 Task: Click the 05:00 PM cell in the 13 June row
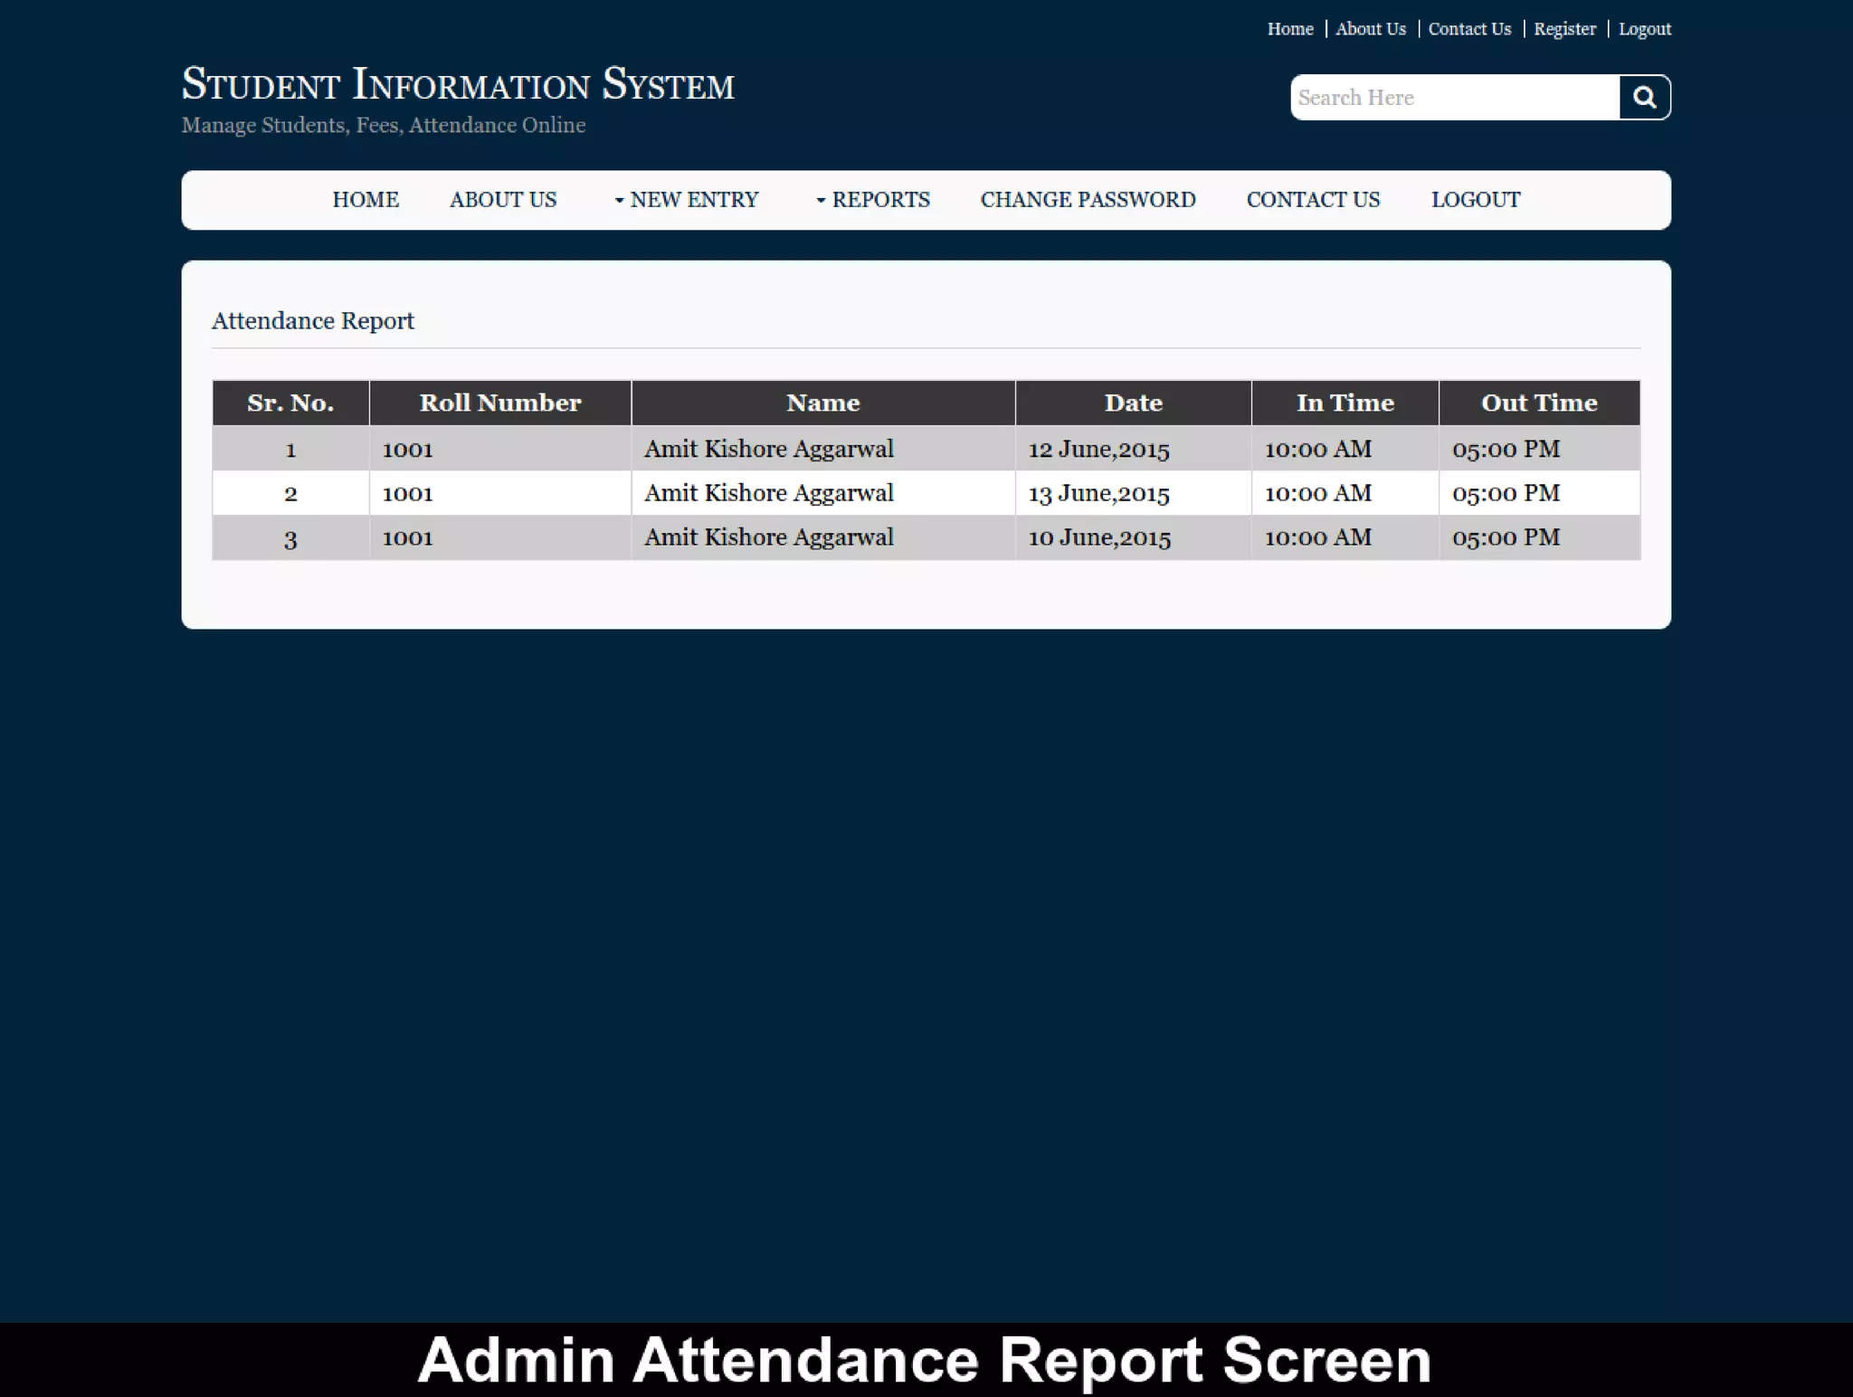click(x=1539, y=493)
